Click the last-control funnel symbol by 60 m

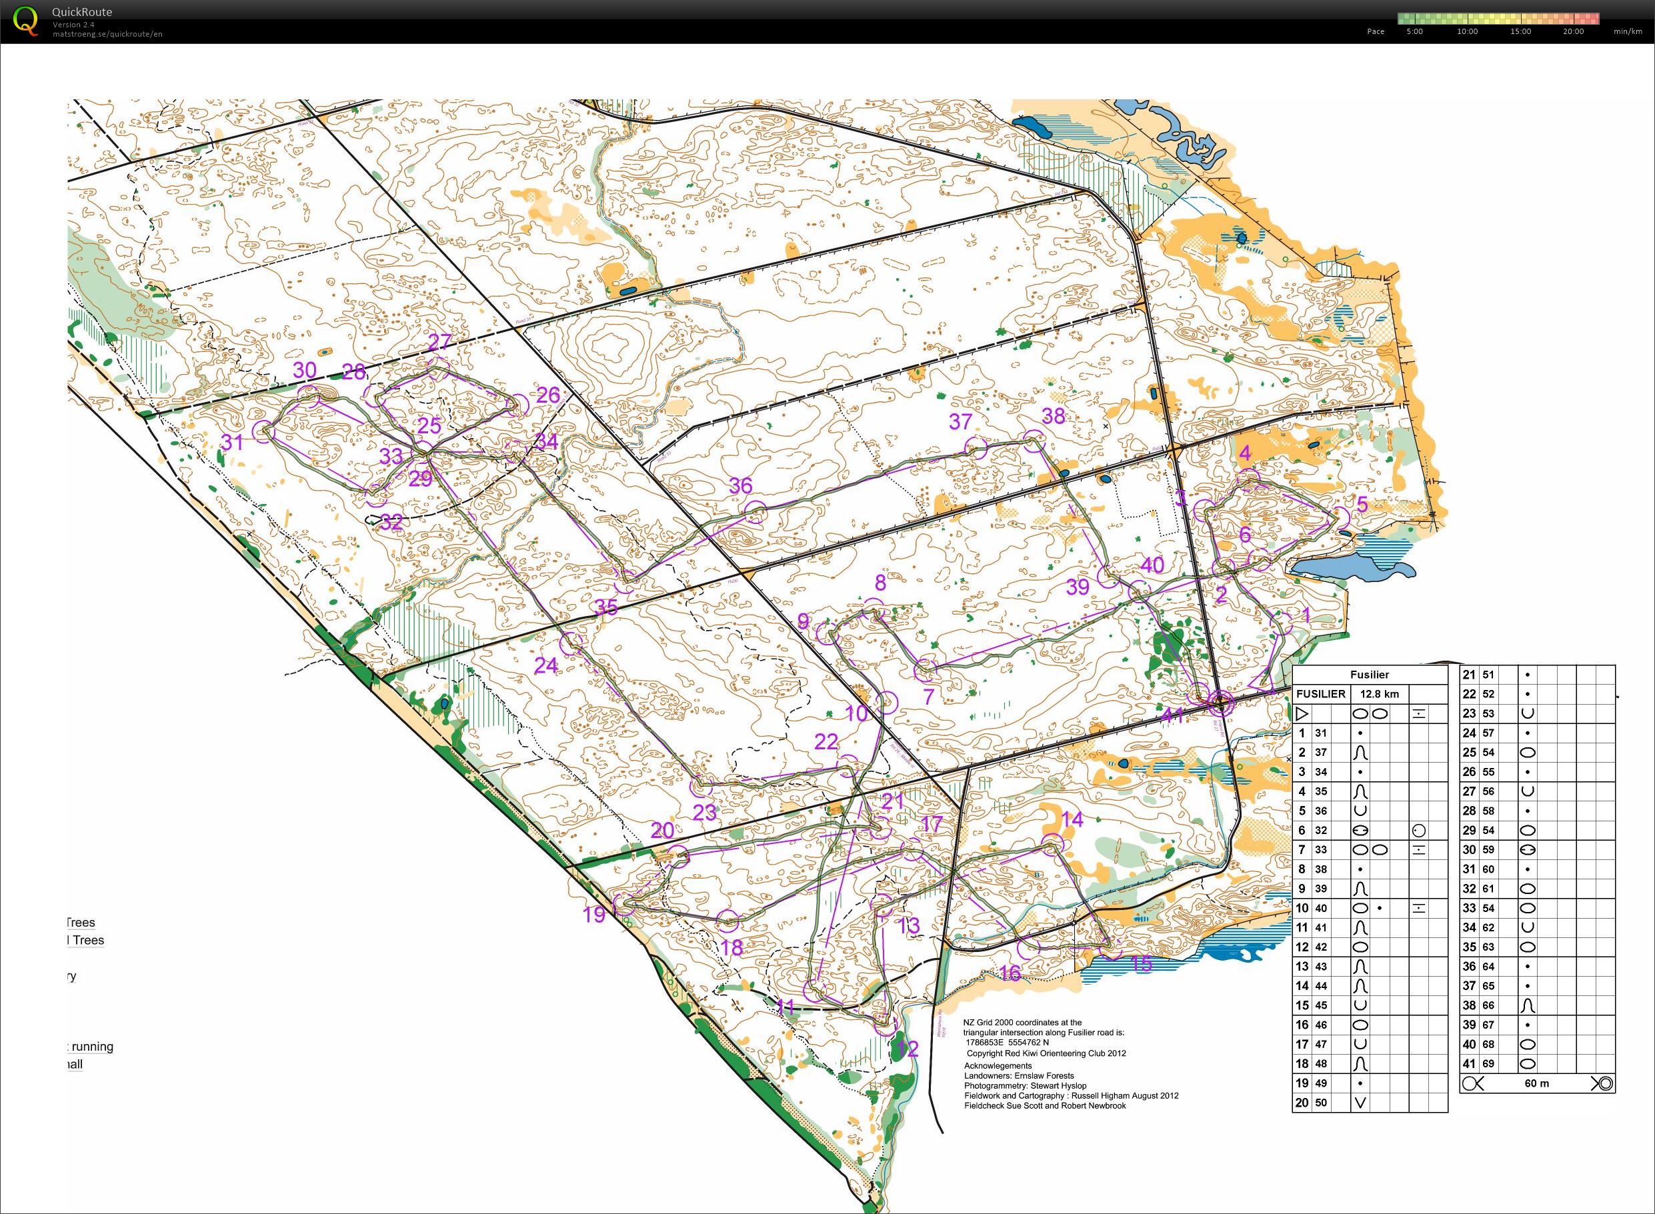click(x=1472, y=1083)
